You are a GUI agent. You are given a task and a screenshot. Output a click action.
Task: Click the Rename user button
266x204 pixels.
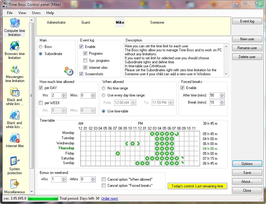247,48
